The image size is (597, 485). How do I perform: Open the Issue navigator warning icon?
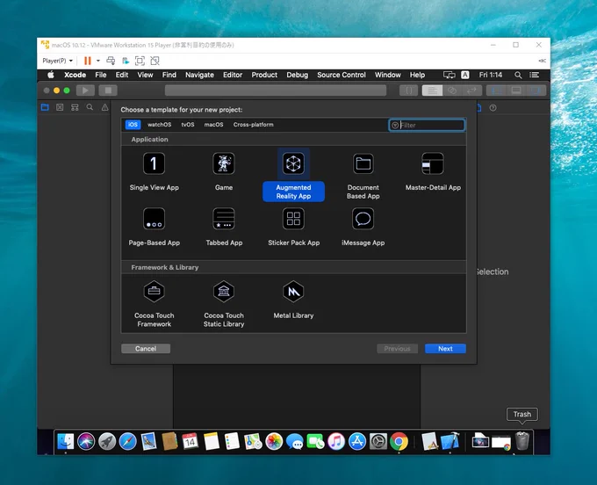(x=104, y=107)
